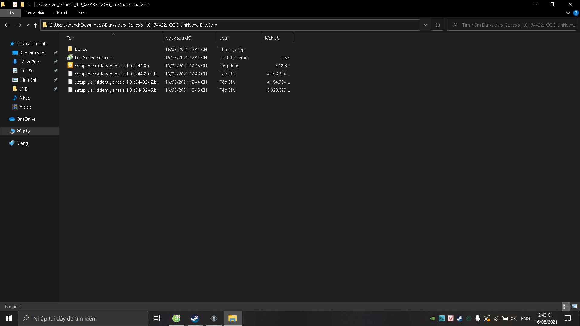The width and height of the screenshot is (580, 326).
Task: Open Steam from the taskbar
Action: coord(195,318)
